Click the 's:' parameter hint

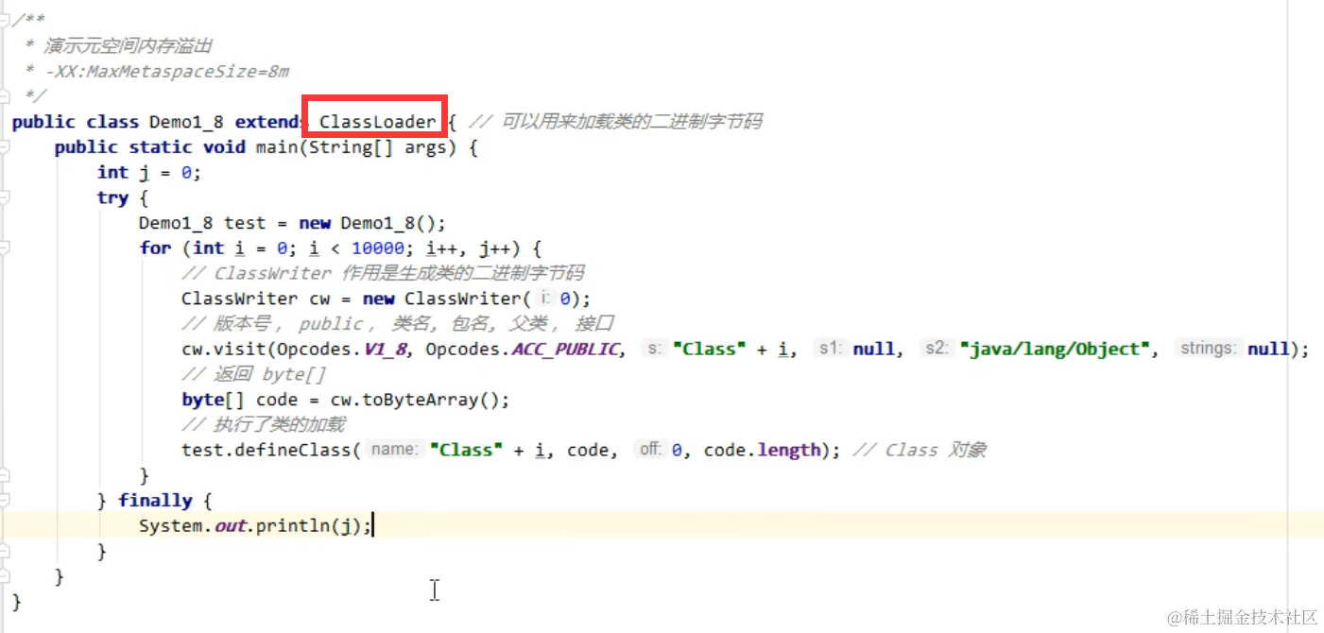[x=654, y=349]
